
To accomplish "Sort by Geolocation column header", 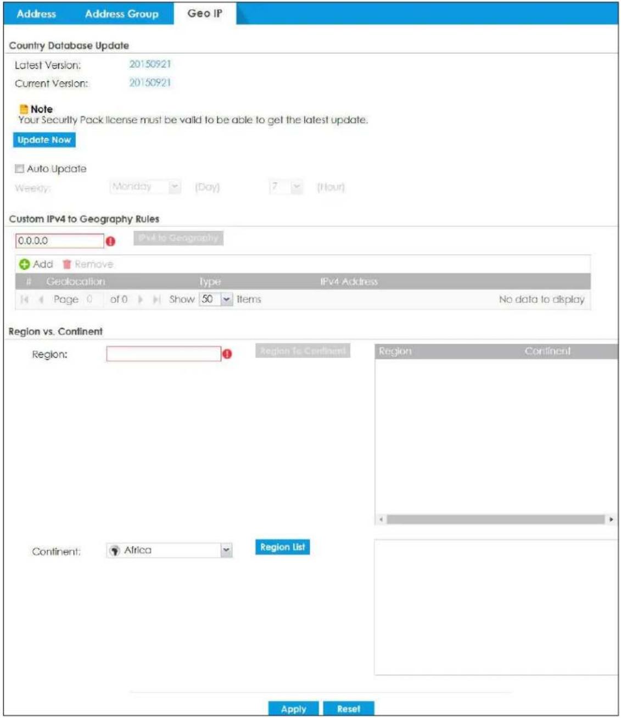I will coord(75,281).
